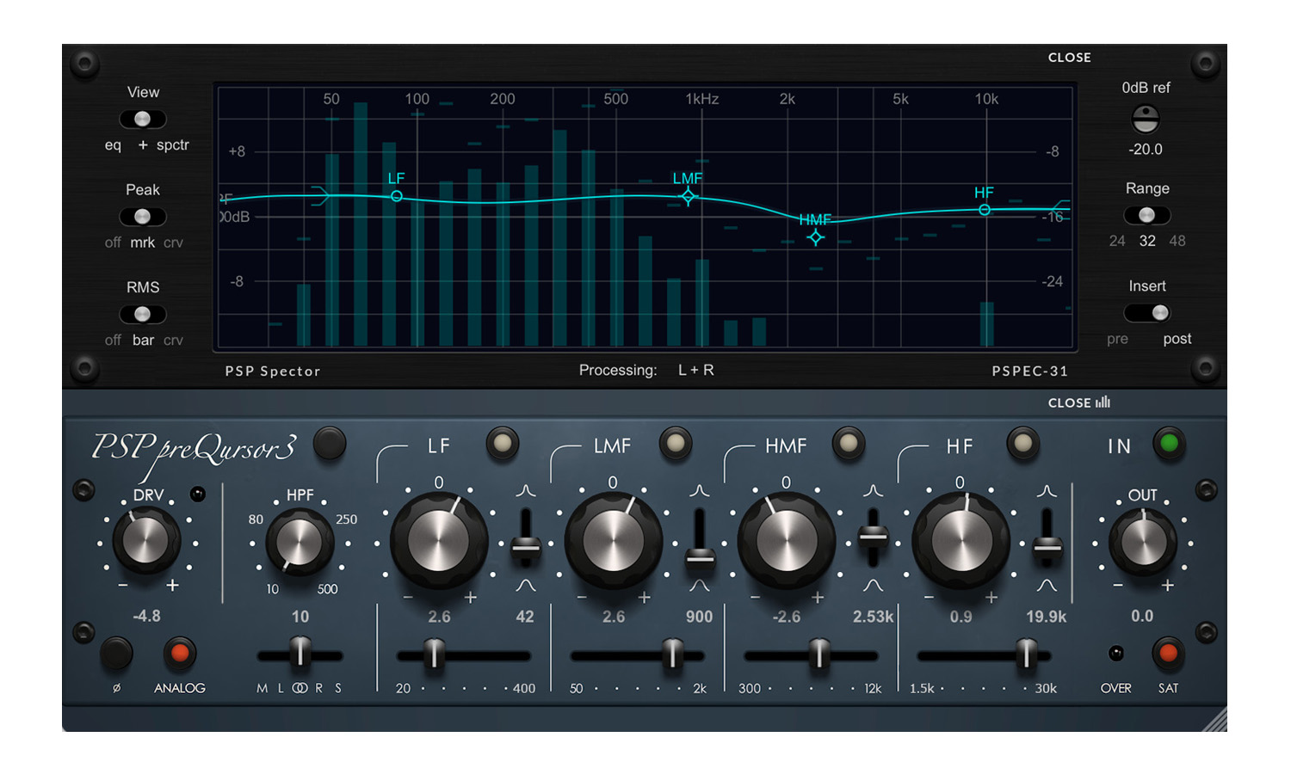
Task: Enable the HF band button
Action: pyautogui.click(x=1022, y=444)
